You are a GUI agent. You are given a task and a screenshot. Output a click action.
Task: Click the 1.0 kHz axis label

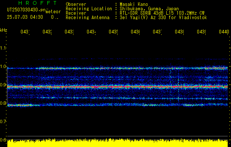tap(3, 67)
